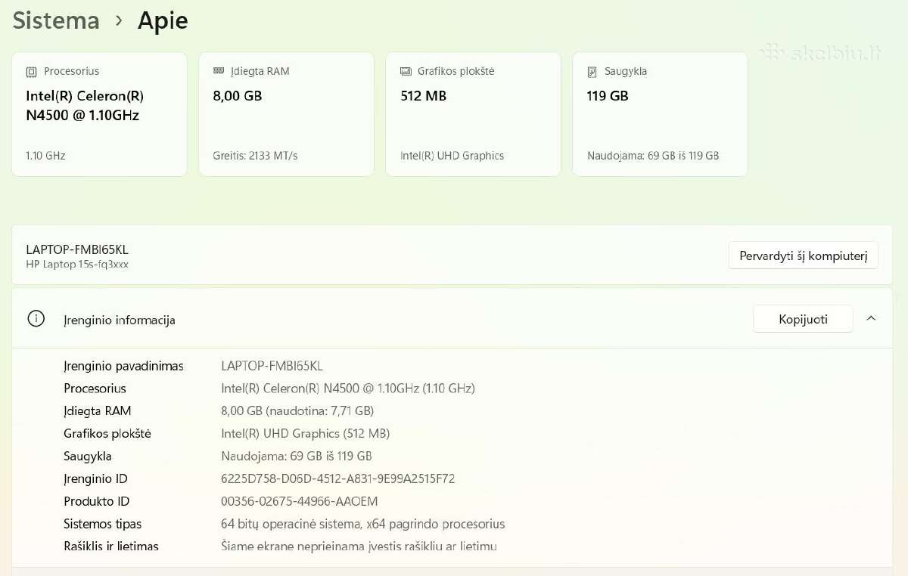Select the Procesorius value in the device list
This screenshot has width=908, height=576.
348,389
